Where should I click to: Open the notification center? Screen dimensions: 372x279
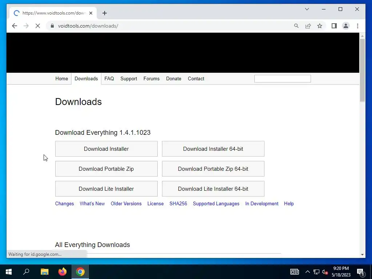coord(360,272)
